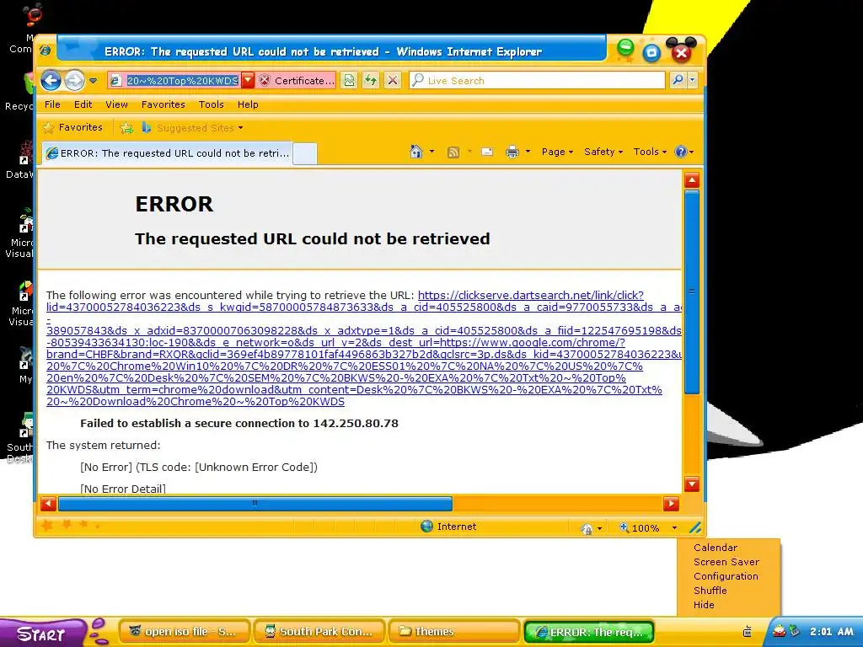Open the Tools command bar menu
Screen dimensions: 863x647
[650, 152]
